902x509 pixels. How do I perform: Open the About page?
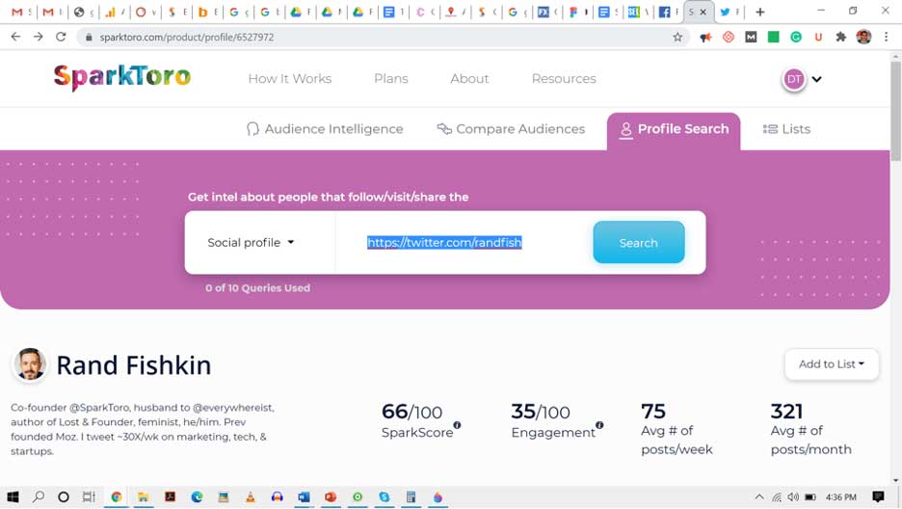pos(469,79)
